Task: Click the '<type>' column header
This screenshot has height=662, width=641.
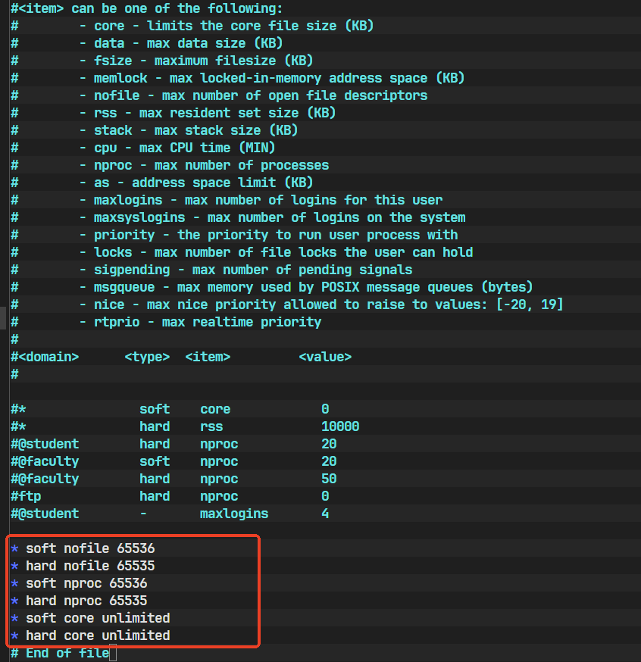Action: coord(147,357)
